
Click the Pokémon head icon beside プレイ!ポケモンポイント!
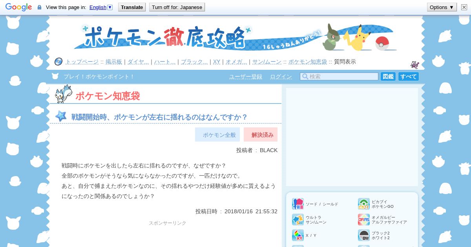coord(55,76)
